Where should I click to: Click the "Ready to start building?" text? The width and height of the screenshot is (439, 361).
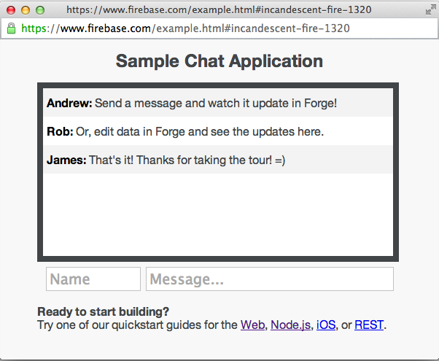point(103,312)
